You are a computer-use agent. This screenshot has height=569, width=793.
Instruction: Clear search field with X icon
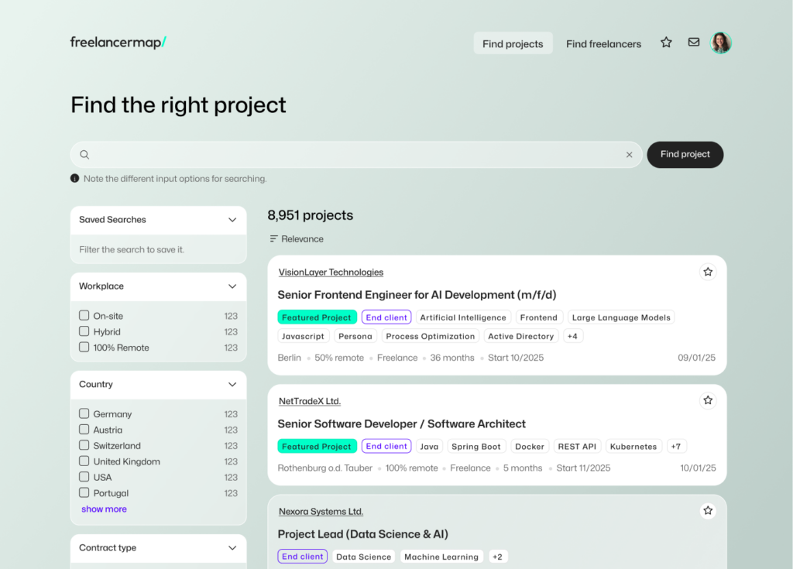click(x=630, y=155)
